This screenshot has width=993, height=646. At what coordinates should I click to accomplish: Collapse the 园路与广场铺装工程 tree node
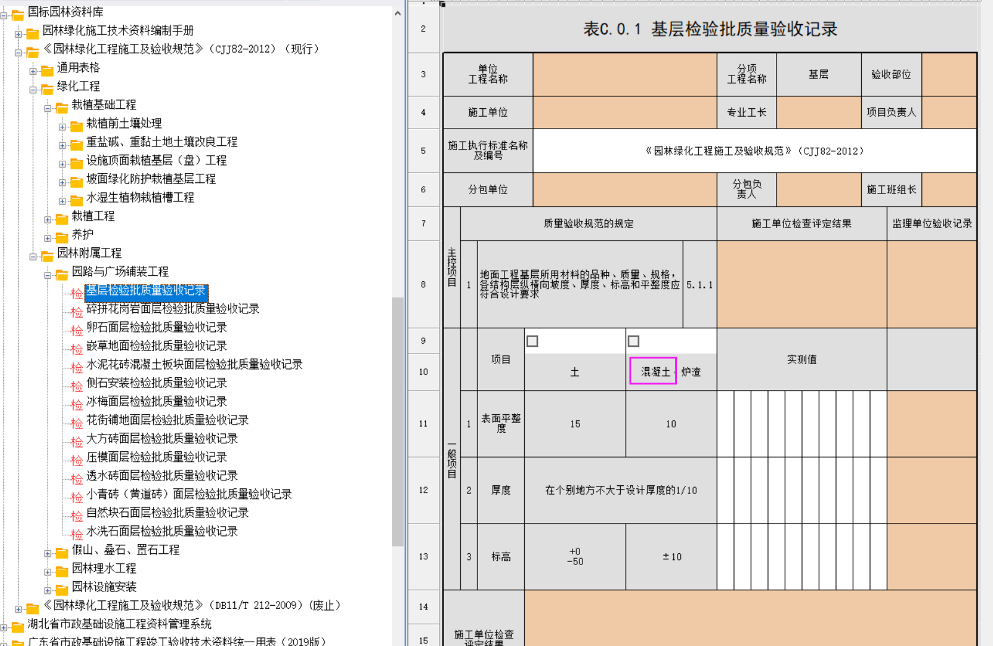[x=48, y=275]
